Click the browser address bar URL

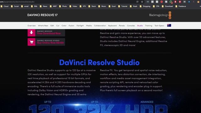(17, 2)
